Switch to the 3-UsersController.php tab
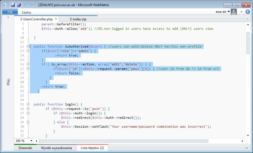The image size is (253, 153). pos(36,19)
